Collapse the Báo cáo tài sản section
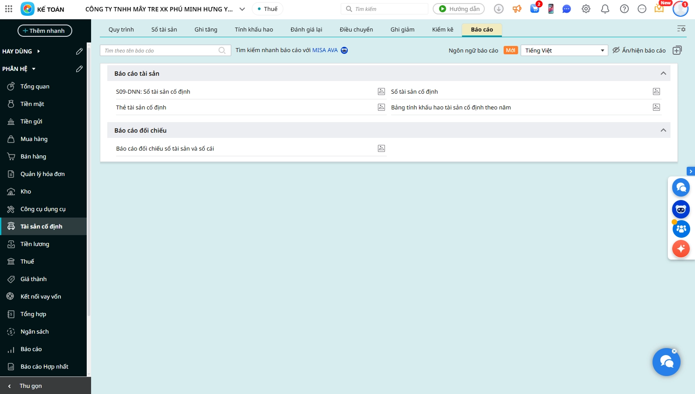This screenshot has height=394, width=695. click(x=663, y=74)
